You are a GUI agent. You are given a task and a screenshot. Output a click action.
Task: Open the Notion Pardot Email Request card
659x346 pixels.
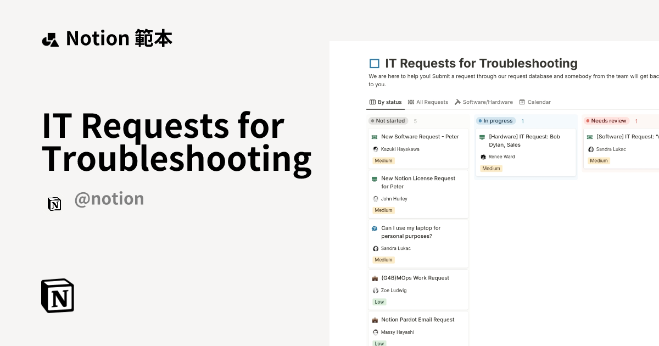(x=418, y=320)
